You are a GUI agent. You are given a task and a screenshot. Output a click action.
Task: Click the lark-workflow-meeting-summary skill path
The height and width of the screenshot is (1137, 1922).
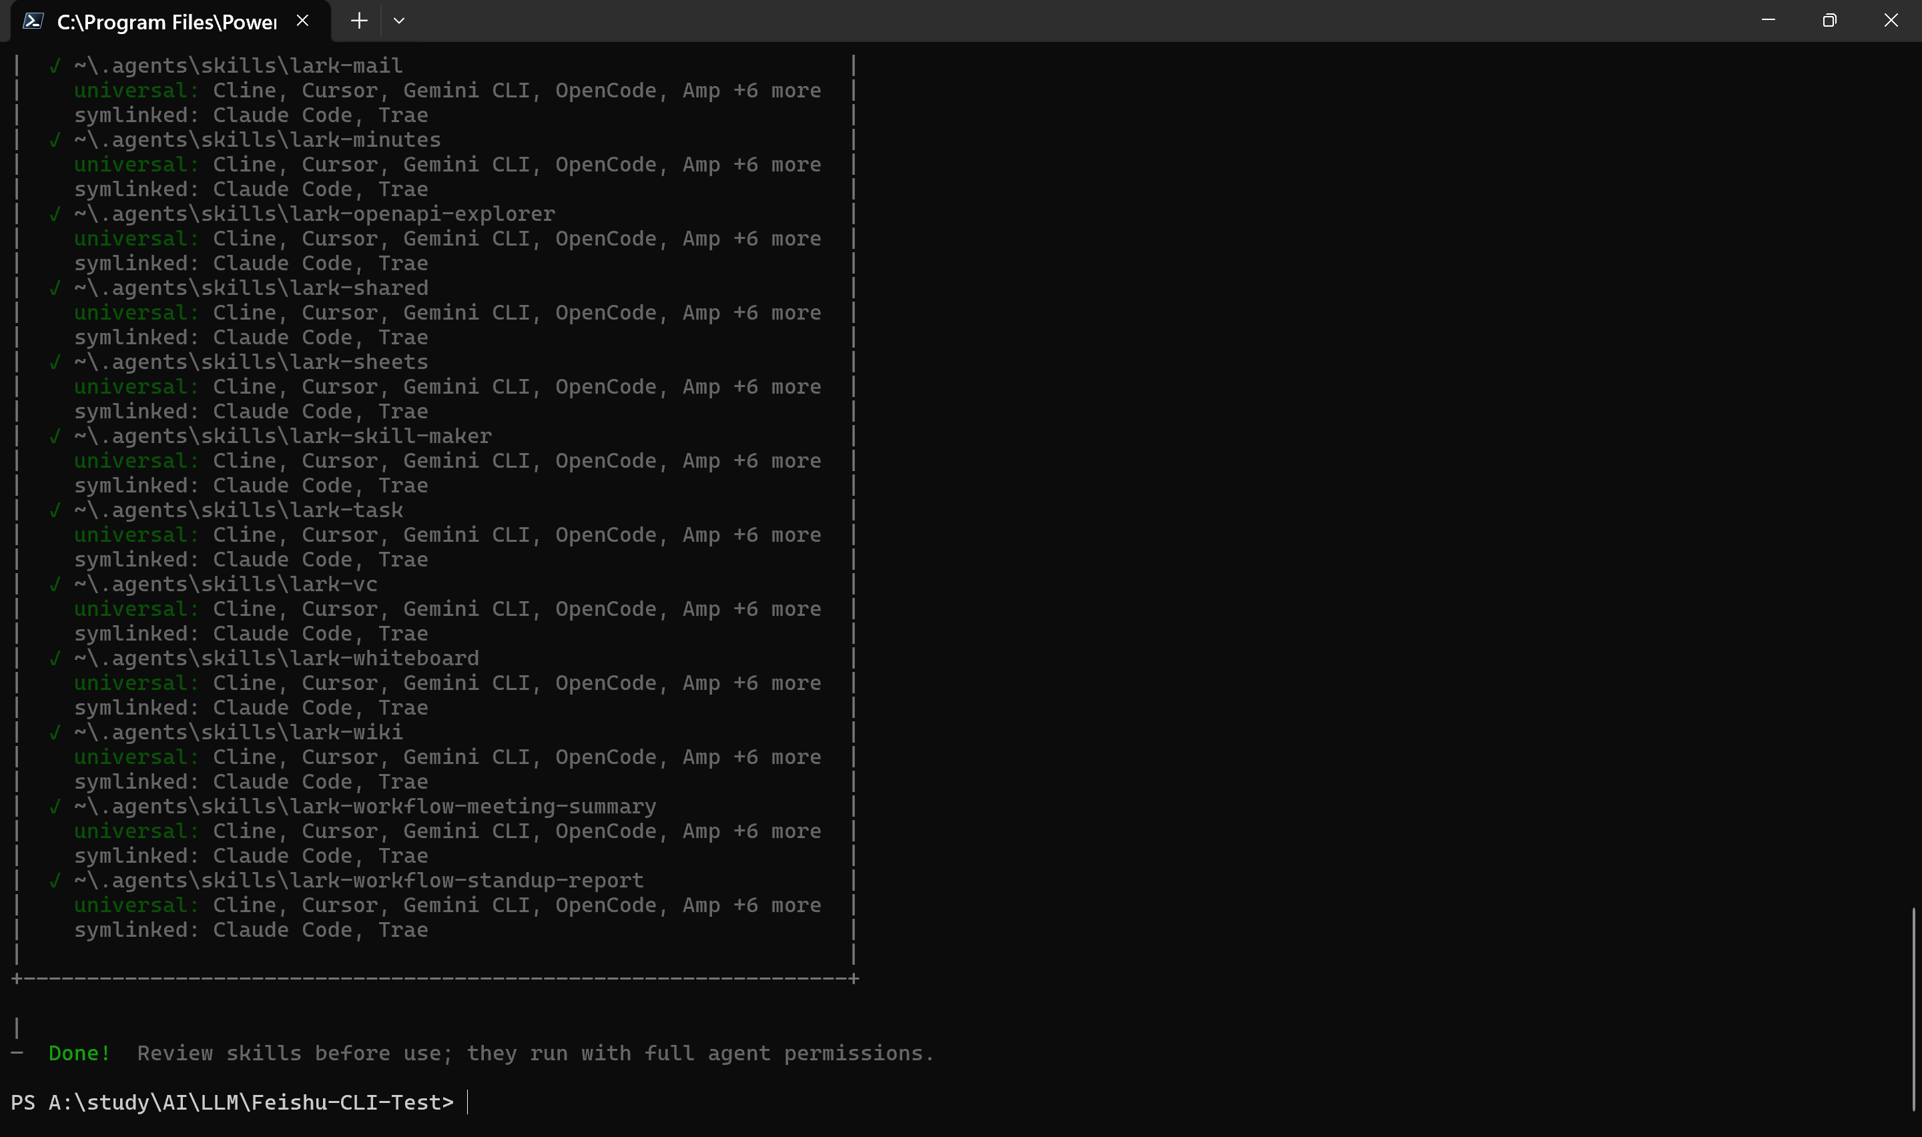[366, 807]
